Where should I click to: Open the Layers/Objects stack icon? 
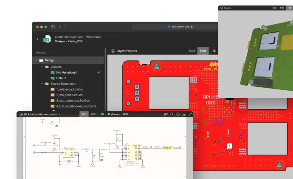pos(113,51)
